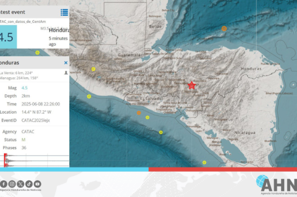297x197 pixels.
Task: Click the yellow earthquake marker in western Guatemala
Action: coord(94,69)
